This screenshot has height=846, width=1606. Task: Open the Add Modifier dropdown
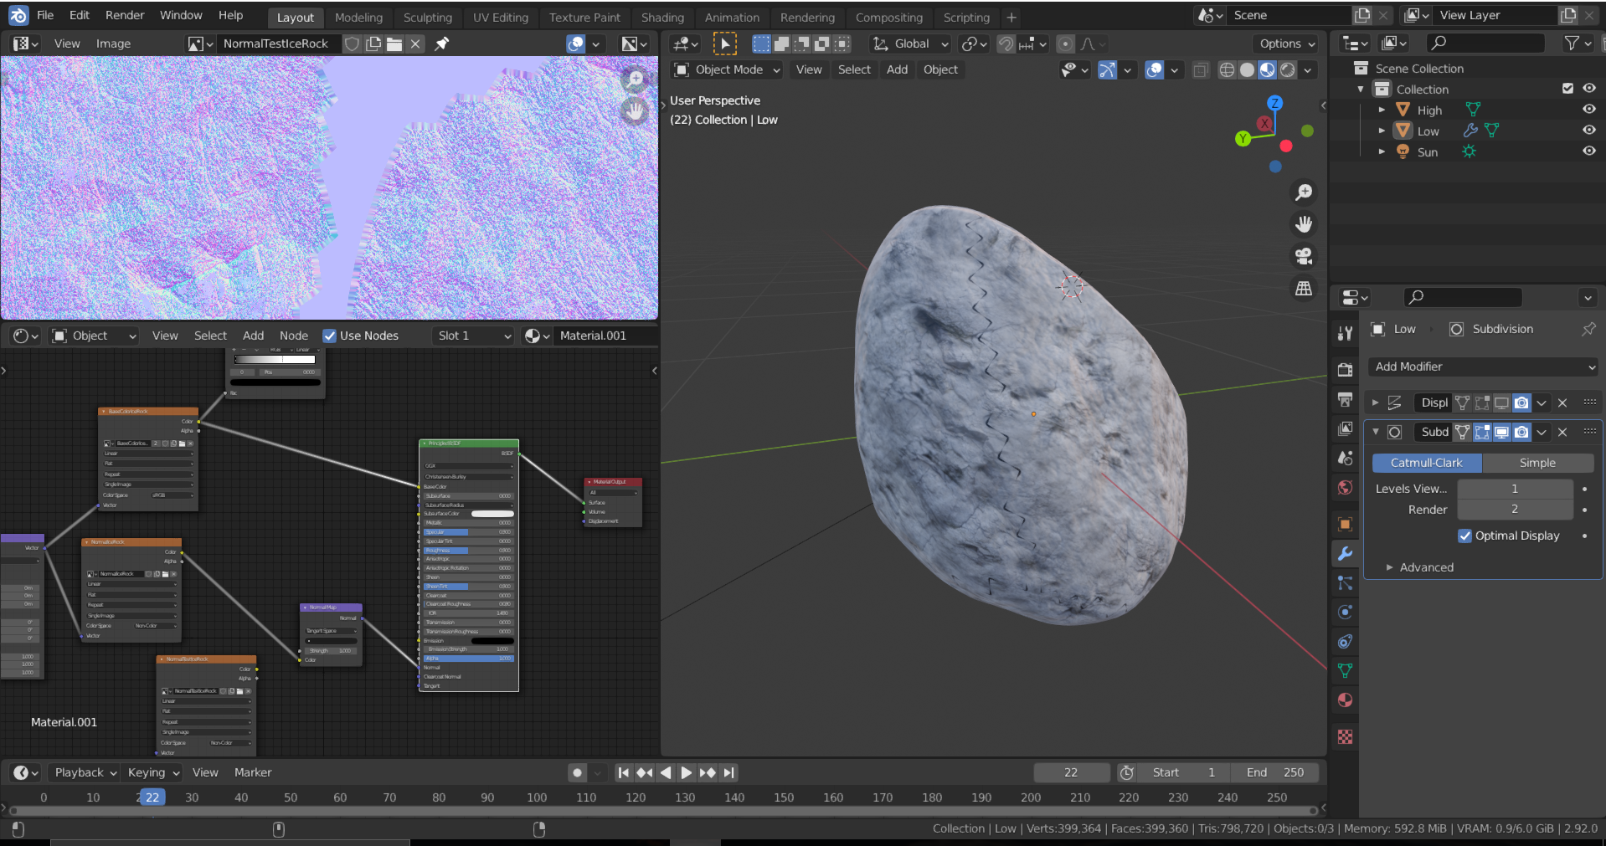(1482, 367)
